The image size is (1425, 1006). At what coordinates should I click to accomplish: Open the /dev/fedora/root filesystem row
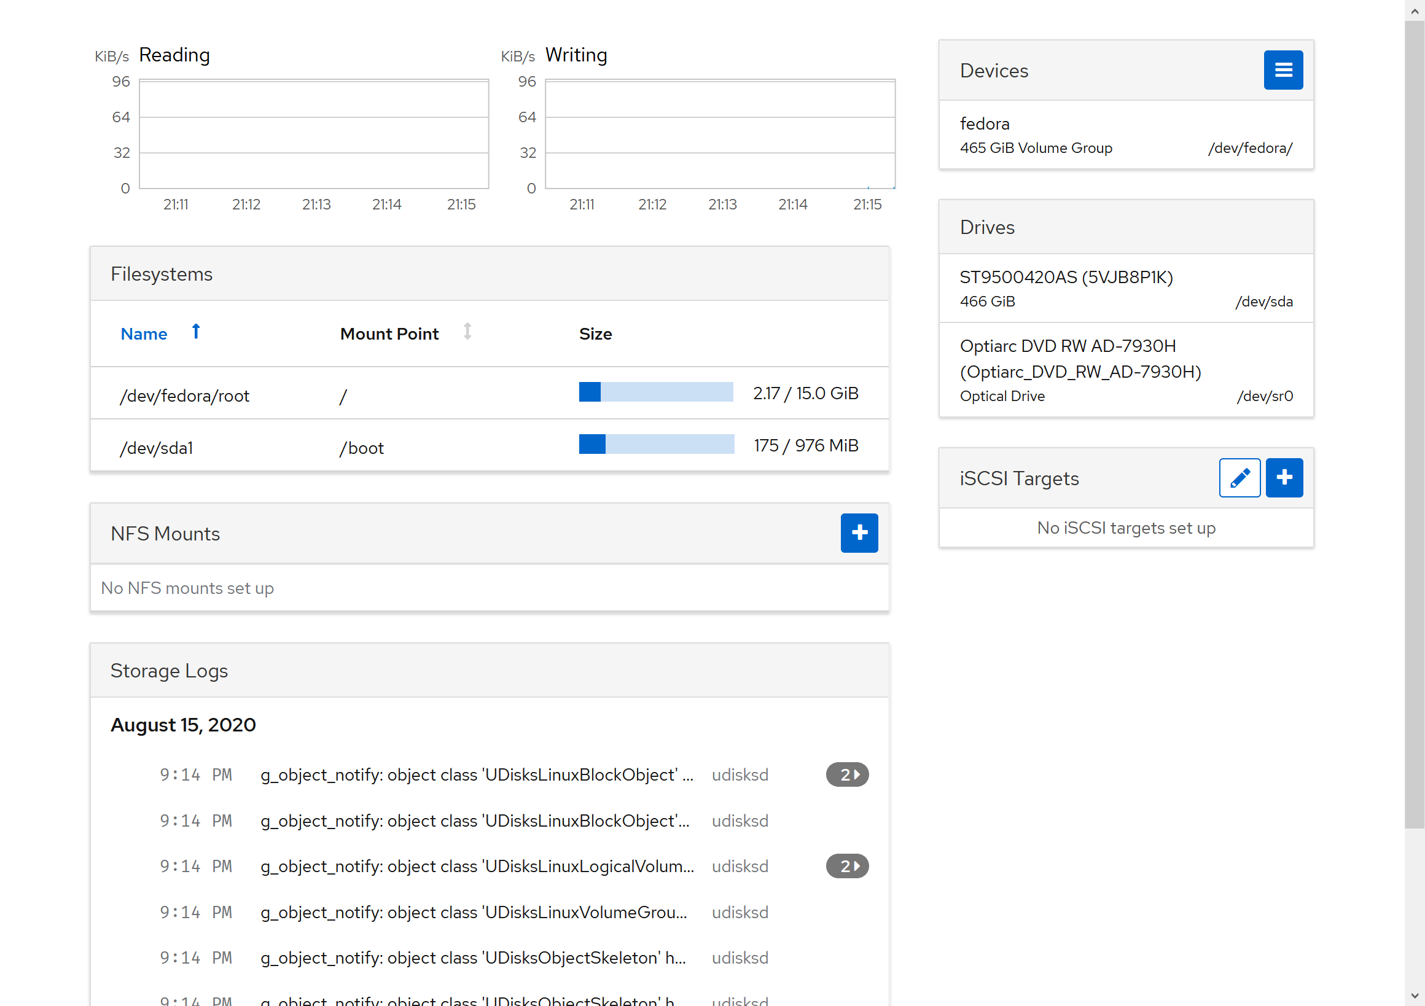[x=185, y=396]
